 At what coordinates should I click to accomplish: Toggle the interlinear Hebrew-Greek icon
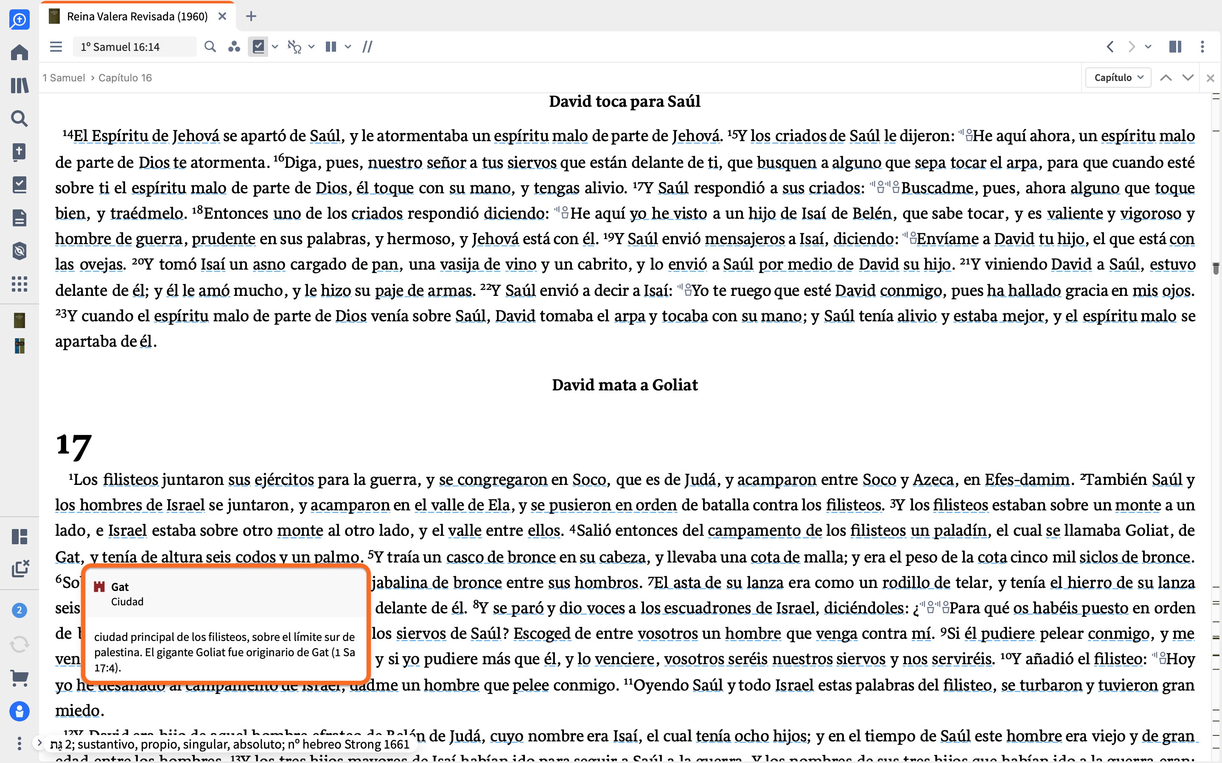pos(294,47)
